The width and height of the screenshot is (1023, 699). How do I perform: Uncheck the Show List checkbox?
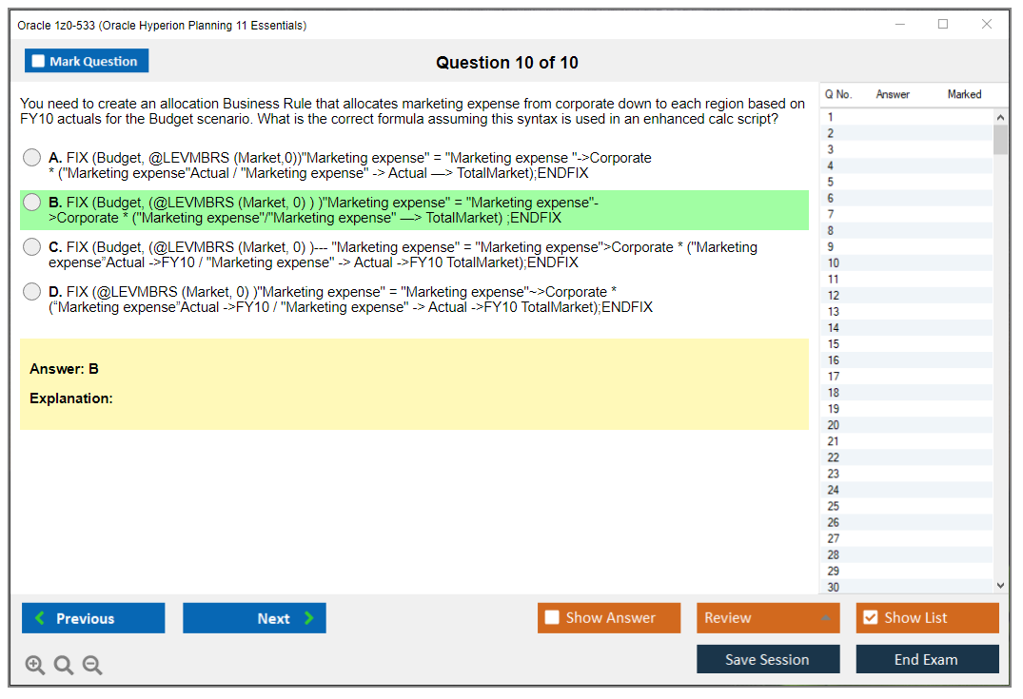870,618
